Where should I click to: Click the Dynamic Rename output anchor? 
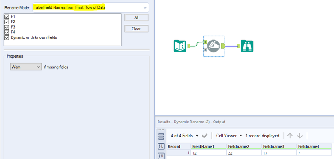(x=223, y=46)
